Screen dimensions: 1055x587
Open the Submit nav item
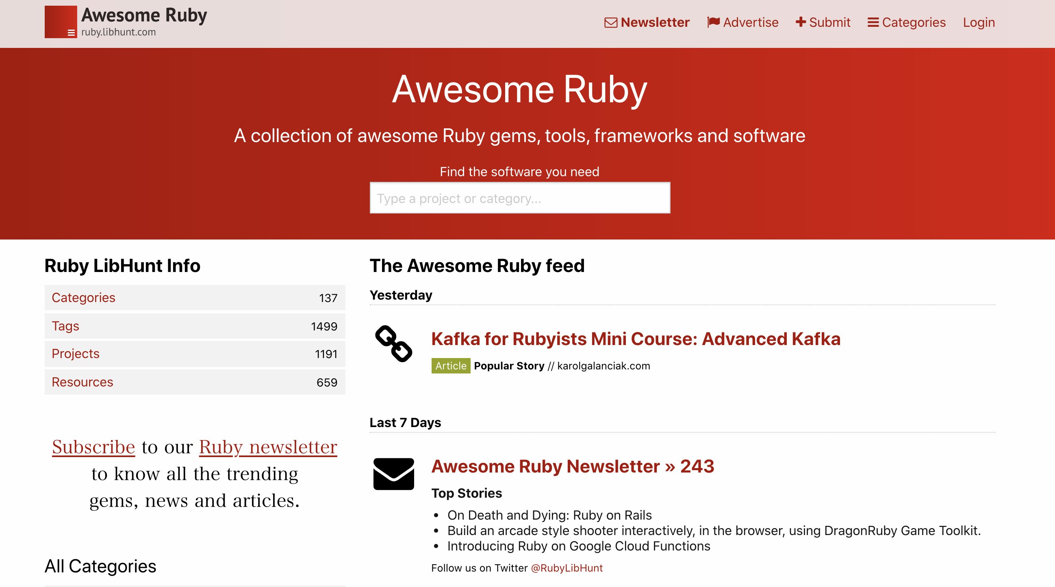823,22
